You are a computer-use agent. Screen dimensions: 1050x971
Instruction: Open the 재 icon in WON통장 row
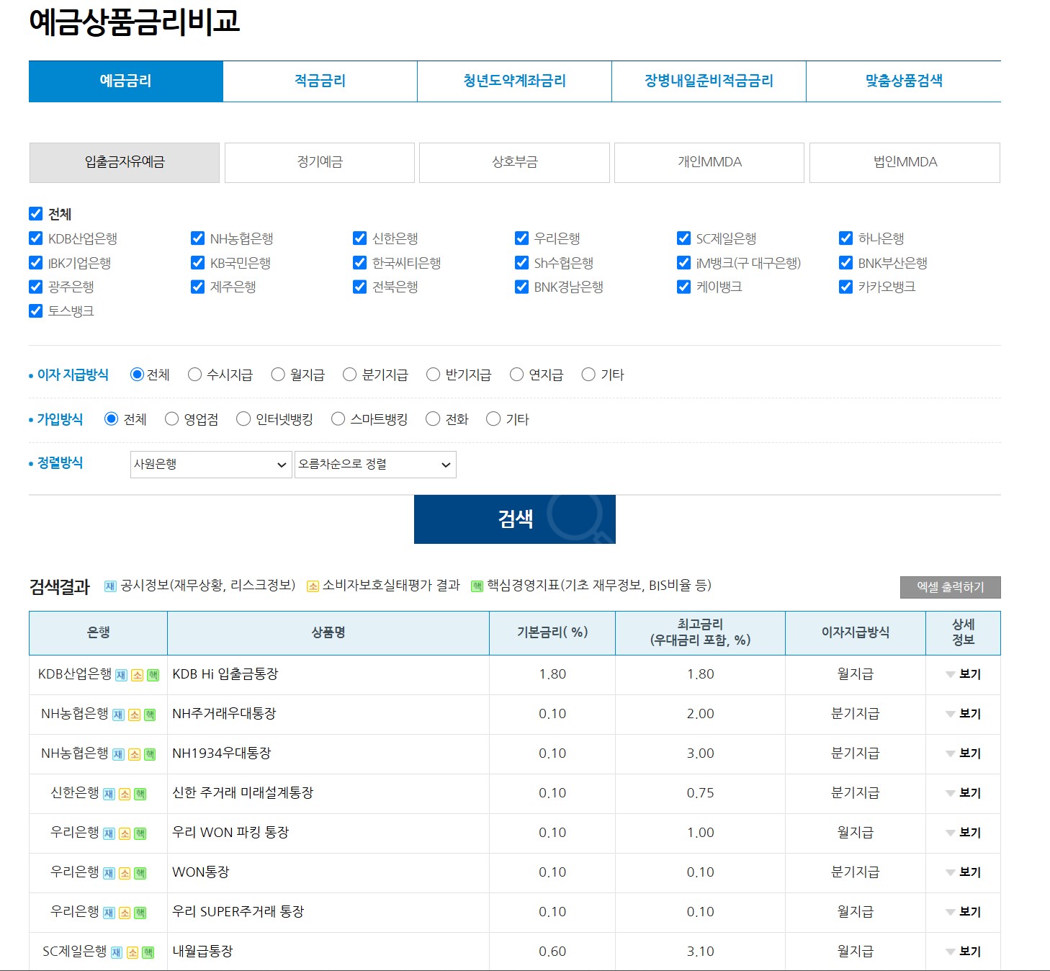coord(109,874)
